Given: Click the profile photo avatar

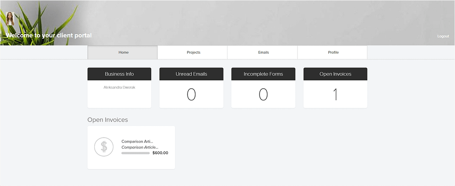Looking at the screenshot, I should 10,19.
